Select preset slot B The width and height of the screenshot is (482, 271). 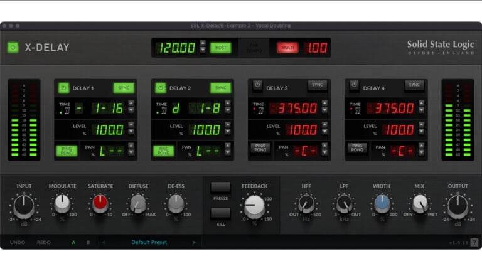tap(88, 242)
